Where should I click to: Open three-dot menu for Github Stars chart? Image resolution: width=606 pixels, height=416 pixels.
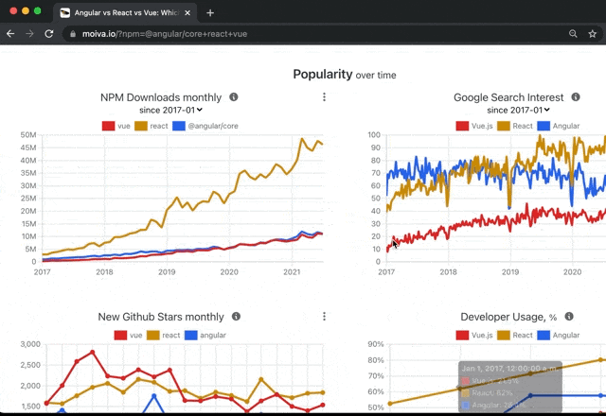point(324,317)
